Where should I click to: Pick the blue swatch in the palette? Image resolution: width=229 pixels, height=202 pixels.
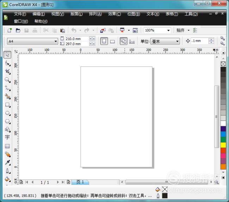click(223, 134)
